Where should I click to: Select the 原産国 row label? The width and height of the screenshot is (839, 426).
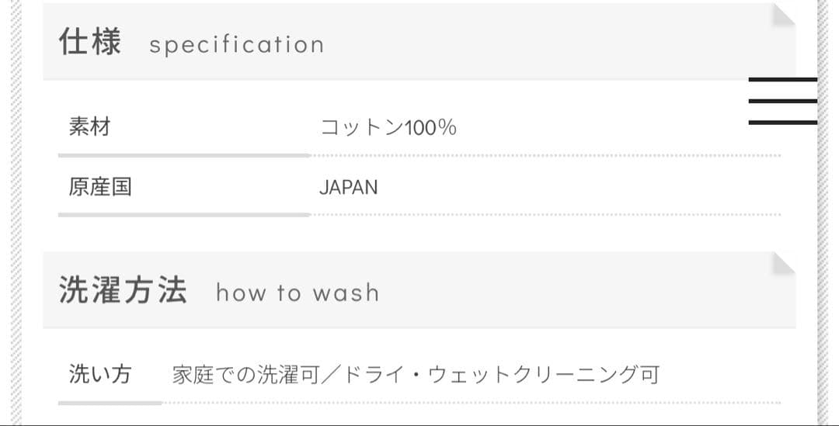100,187
